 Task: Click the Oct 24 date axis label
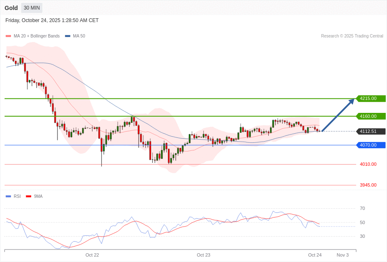click(315, 255)
